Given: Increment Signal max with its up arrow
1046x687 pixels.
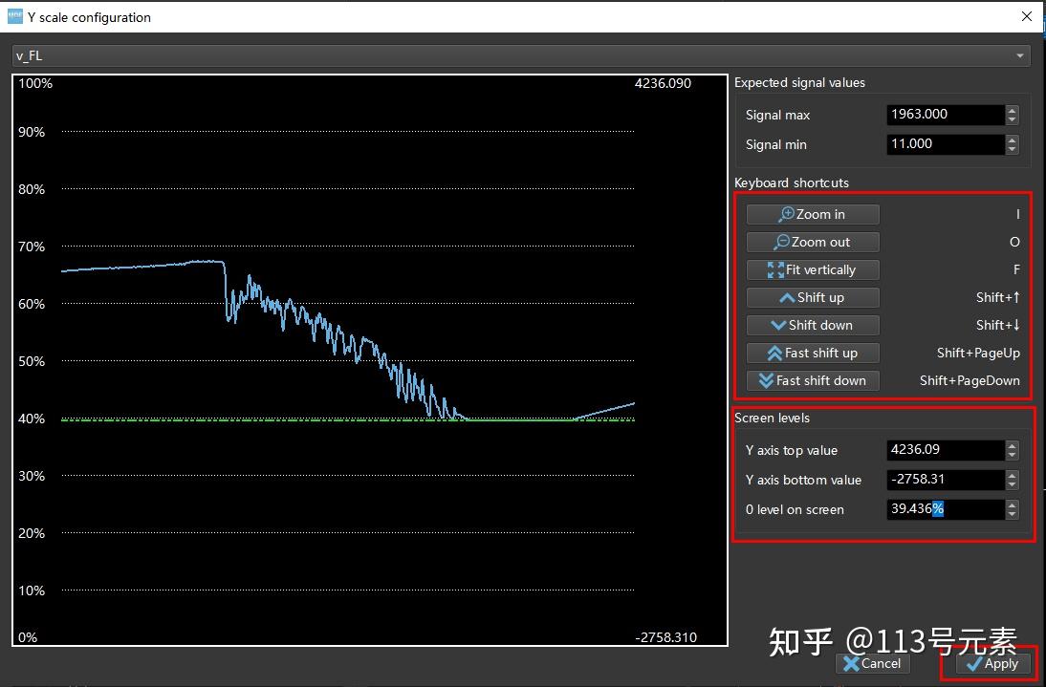Looking at the screenshot, I should pyautogui.click(x=1012, y=110).
